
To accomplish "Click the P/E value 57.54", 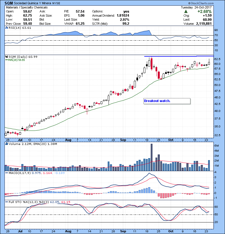I will click(80, 12).
